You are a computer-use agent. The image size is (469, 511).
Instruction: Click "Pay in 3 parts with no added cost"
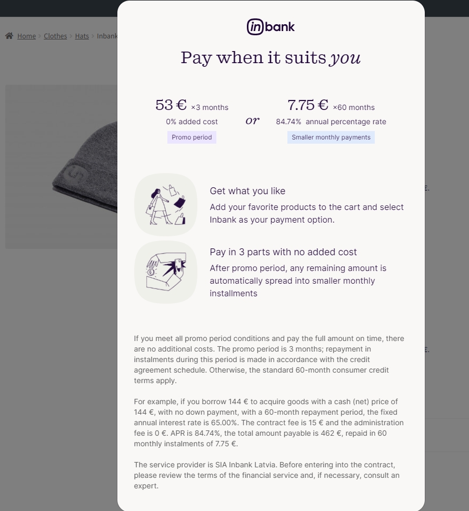(283, 252)
